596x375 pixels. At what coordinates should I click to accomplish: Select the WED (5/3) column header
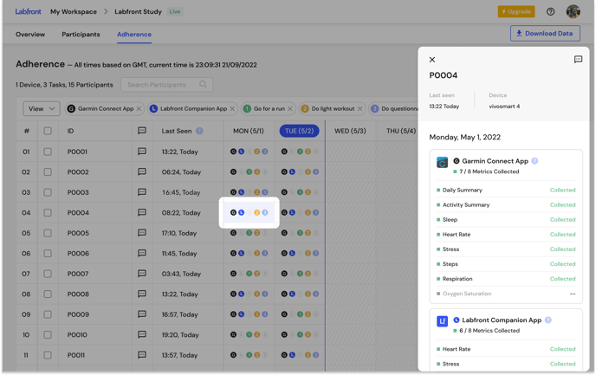point(350,131)
